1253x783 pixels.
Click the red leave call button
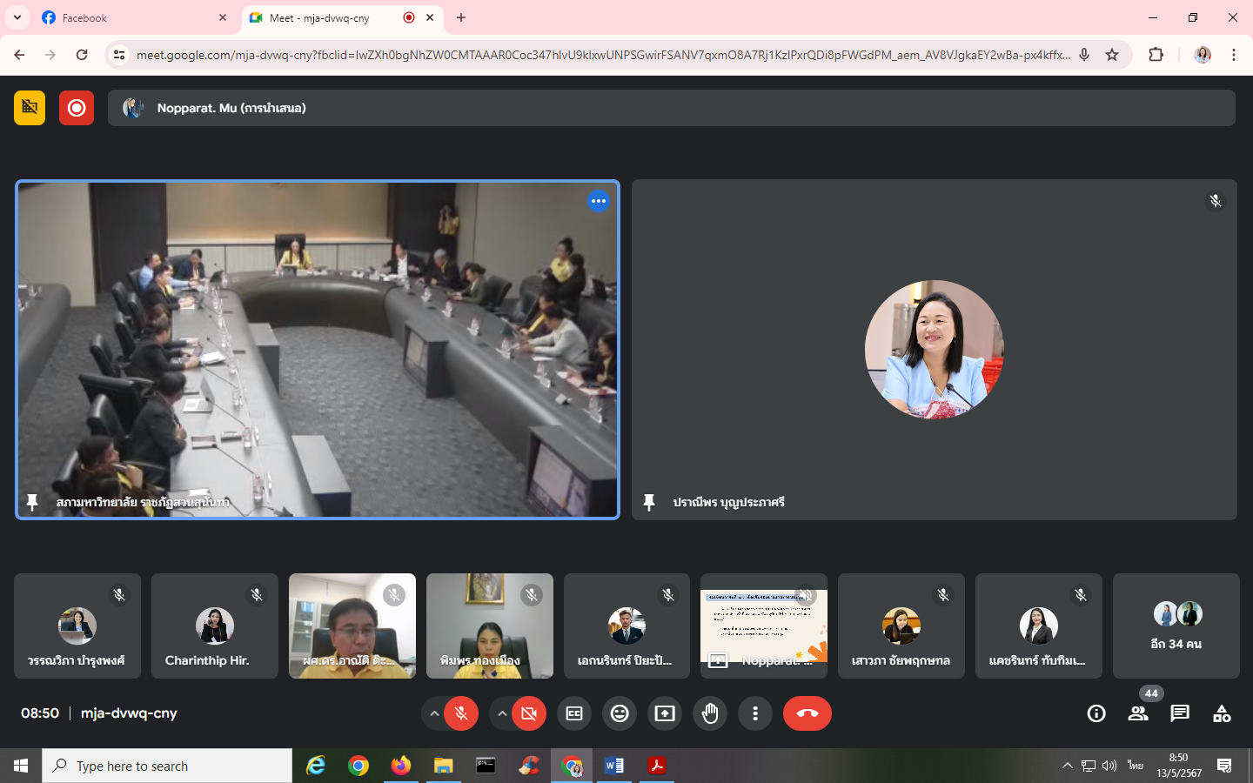pyautogui.click(x=807, y=713)
